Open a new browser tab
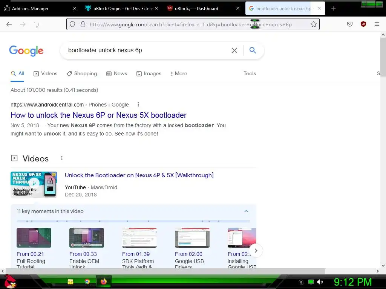386x289 pixels. coord(333,9)
